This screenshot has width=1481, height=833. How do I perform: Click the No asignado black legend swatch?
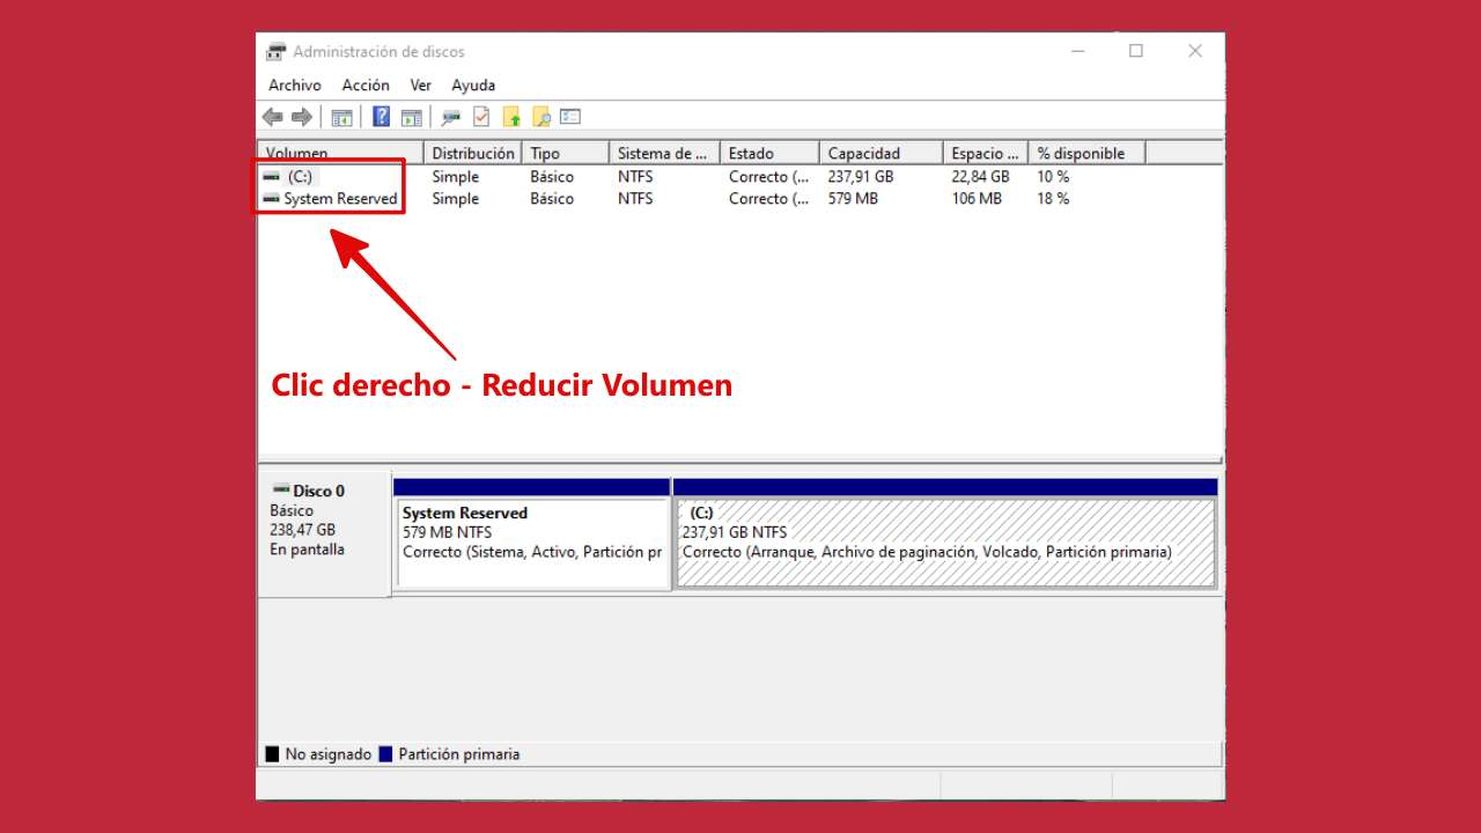(x=272, y=754)
